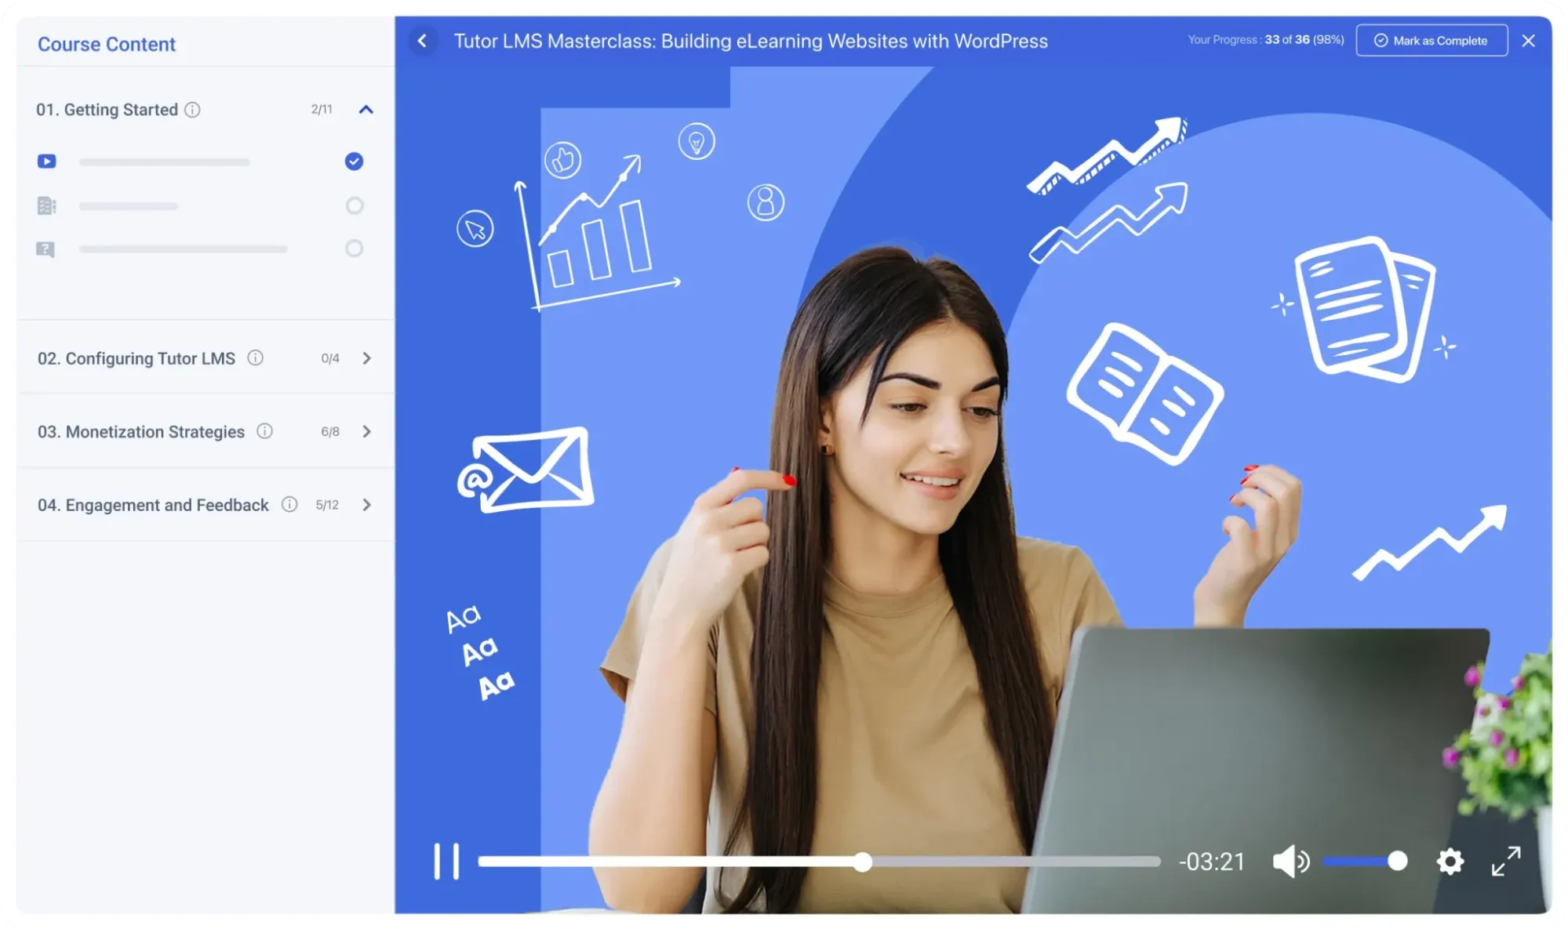This screenshot has width=1568, height=929.
Task: Click the video thumbnail currently playing
Action: pyautogui.click(x=46, y=161)
